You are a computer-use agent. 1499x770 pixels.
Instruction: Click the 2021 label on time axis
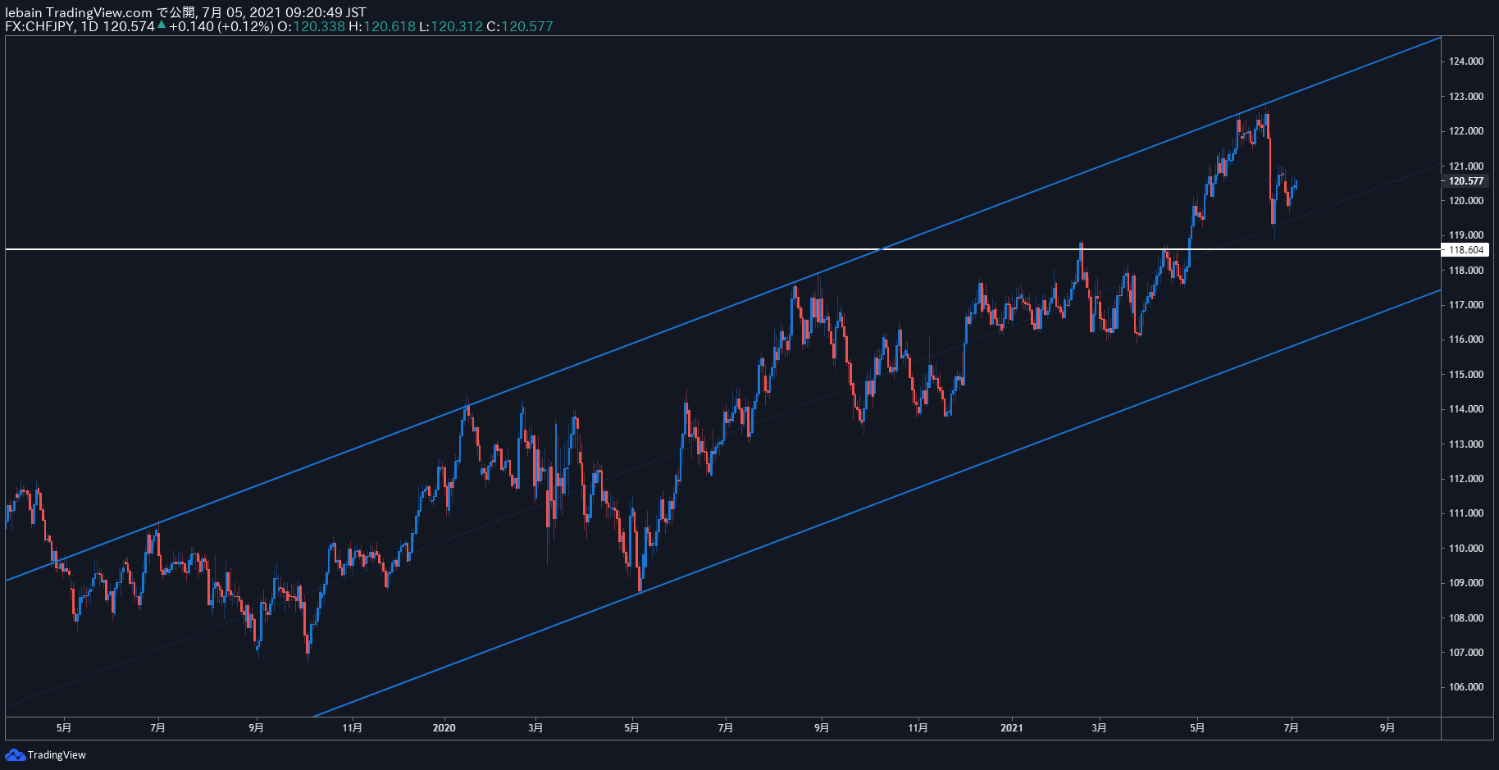tap(1012, 728)
